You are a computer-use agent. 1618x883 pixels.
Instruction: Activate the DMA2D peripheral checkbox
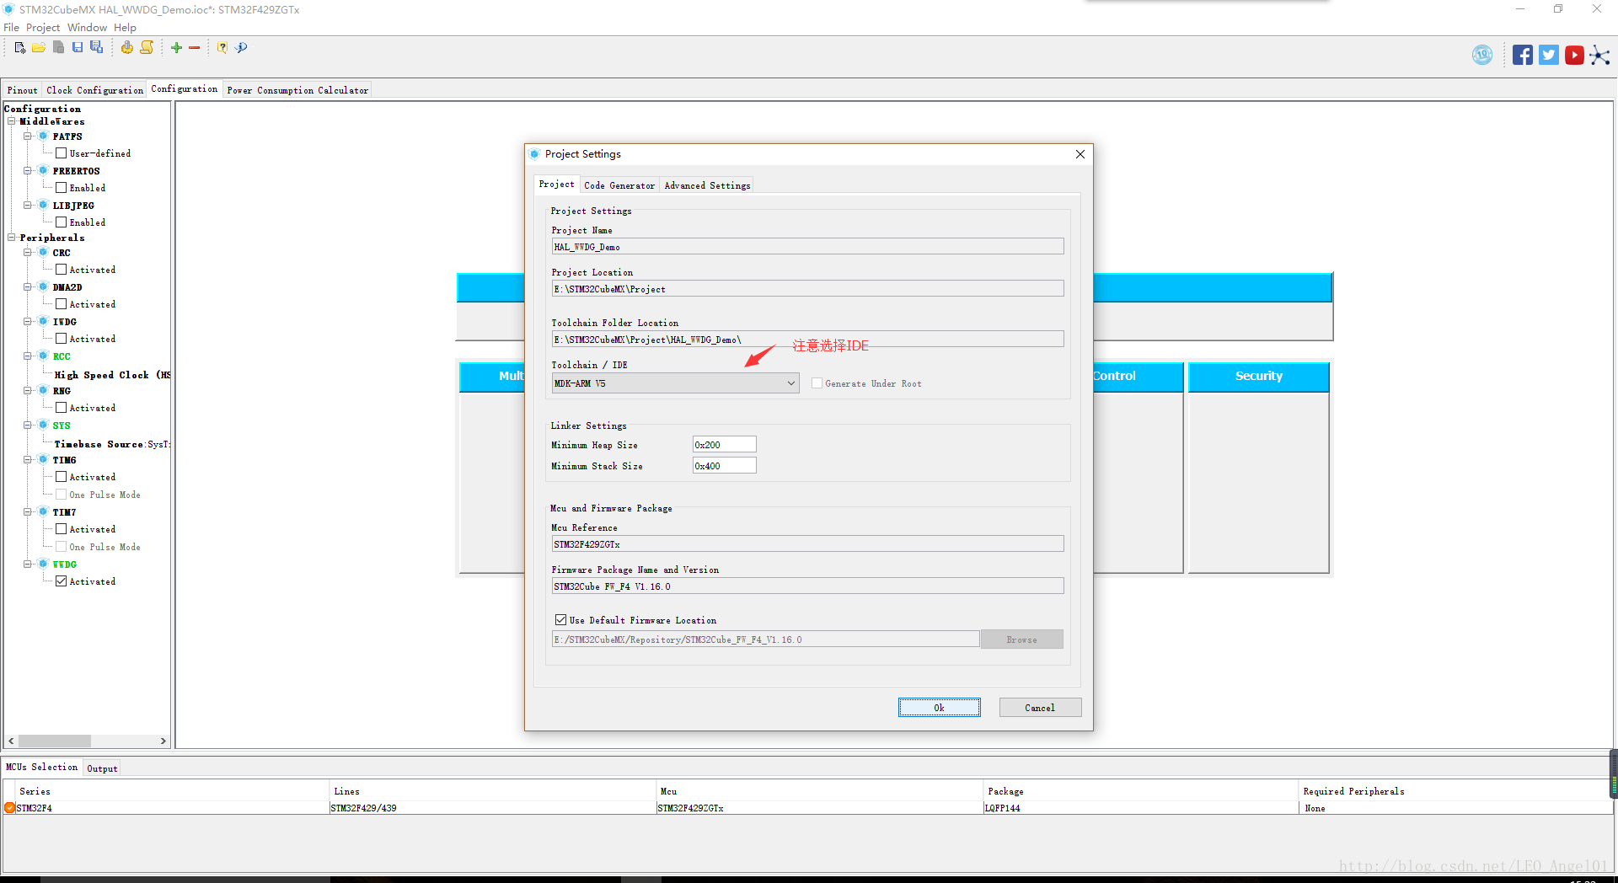tap(61, 304)
